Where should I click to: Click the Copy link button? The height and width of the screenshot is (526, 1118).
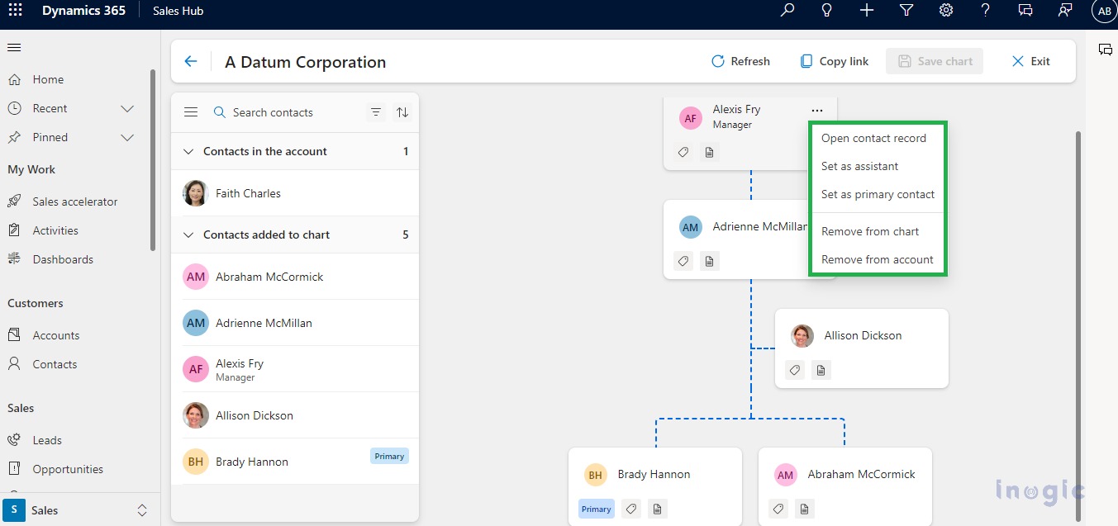tap(834, 61)
